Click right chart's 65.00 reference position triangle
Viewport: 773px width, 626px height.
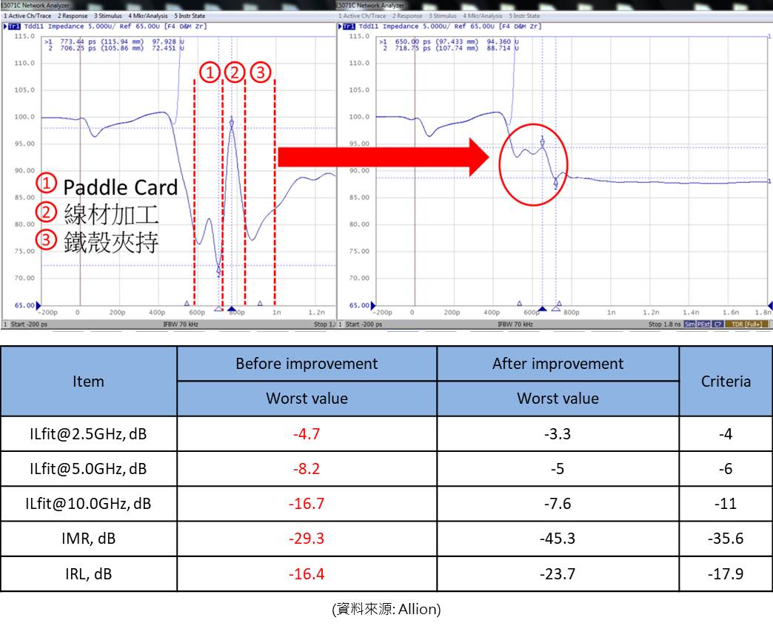tap(373, 306)
